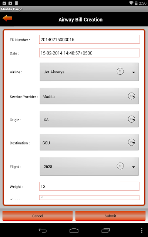The image size is (148, 237).
Task: Click the Submit button
Action: 110,216
